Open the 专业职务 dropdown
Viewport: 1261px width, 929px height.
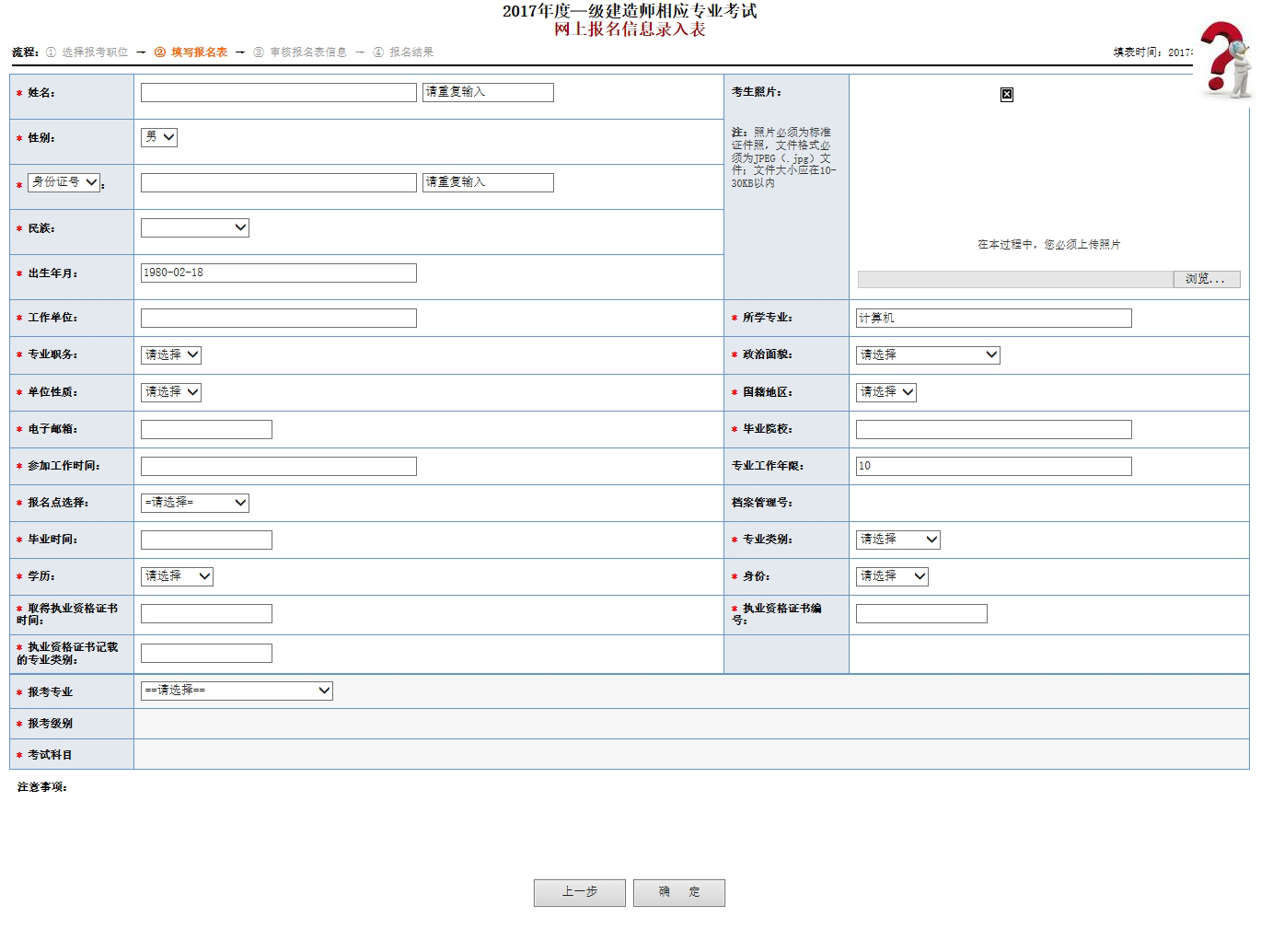170,354
